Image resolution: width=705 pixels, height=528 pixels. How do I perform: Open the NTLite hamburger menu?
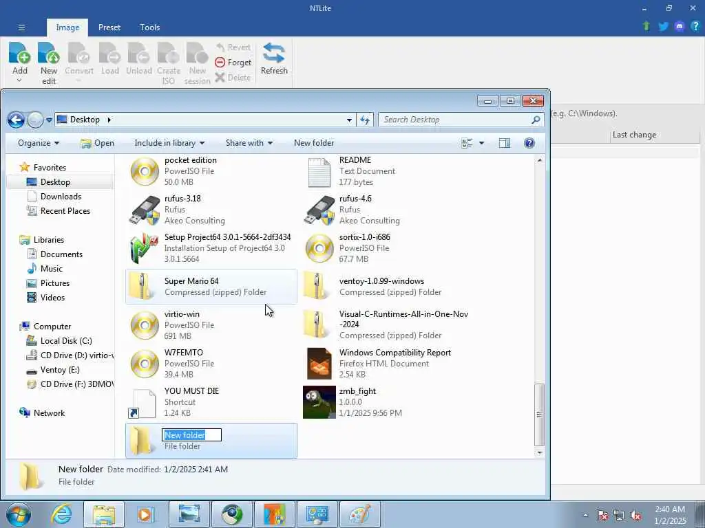21,27
